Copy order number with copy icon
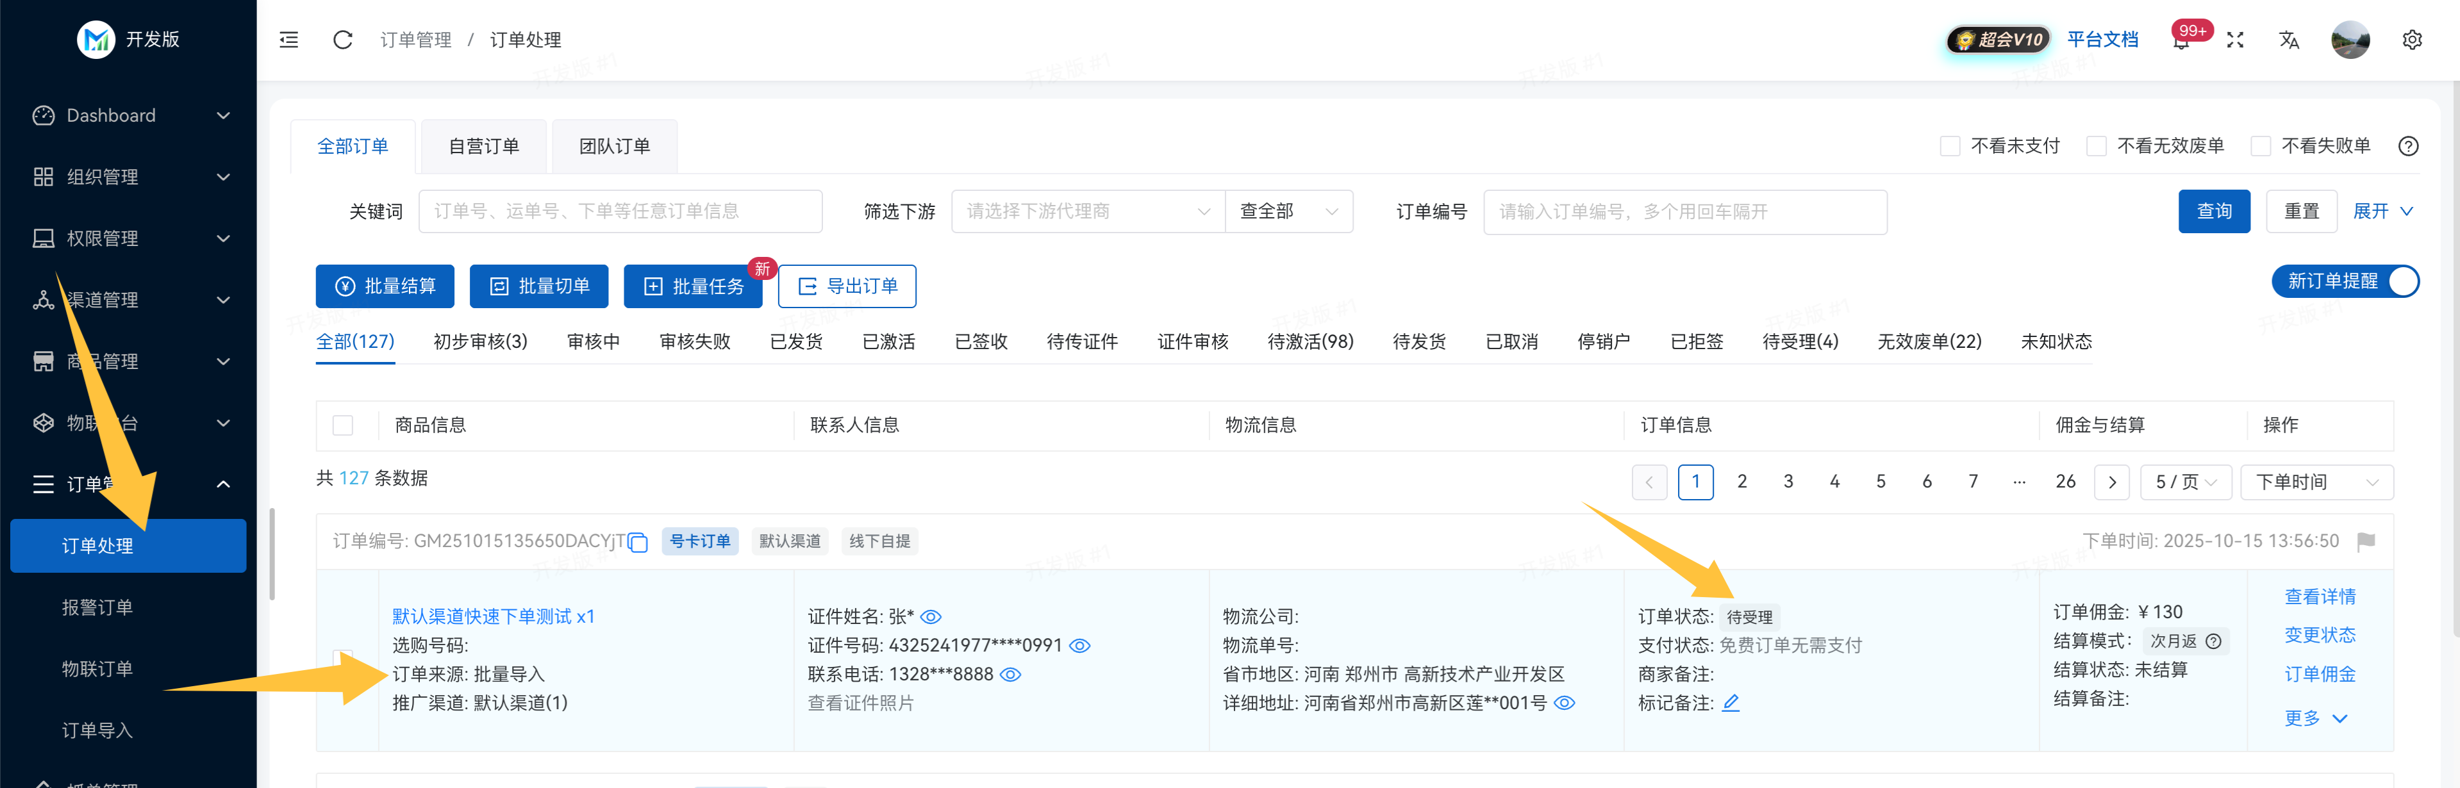The height and width of the screenshot is (788, 2460). coord(638,543)
